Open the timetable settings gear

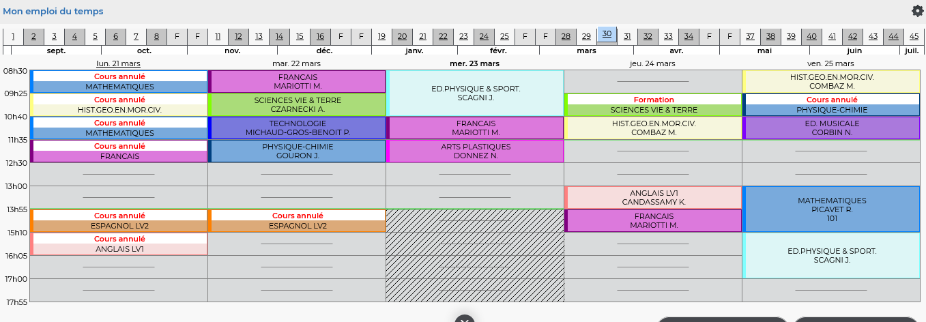click(918, 11)
